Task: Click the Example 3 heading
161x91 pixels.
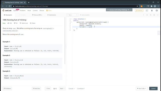Action: tap(6, 71)
